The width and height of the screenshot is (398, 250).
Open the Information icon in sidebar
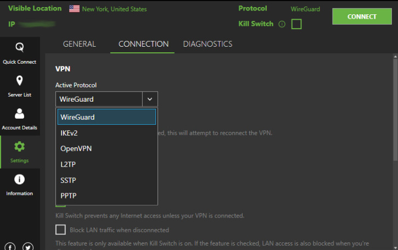click(x=19, y=179)
